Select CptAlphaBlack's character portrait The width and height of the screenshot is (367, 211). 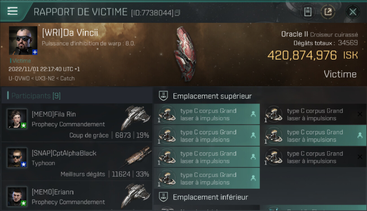click(17, 158)
